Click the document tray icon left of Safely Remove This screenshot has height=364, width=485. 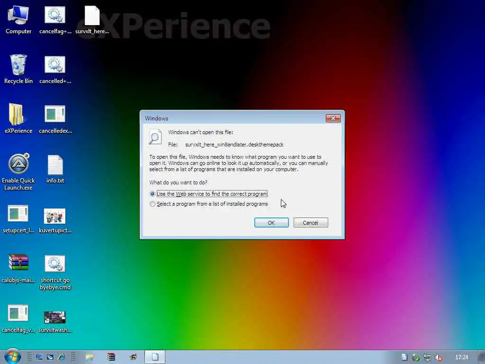click(x=404, y=357)
